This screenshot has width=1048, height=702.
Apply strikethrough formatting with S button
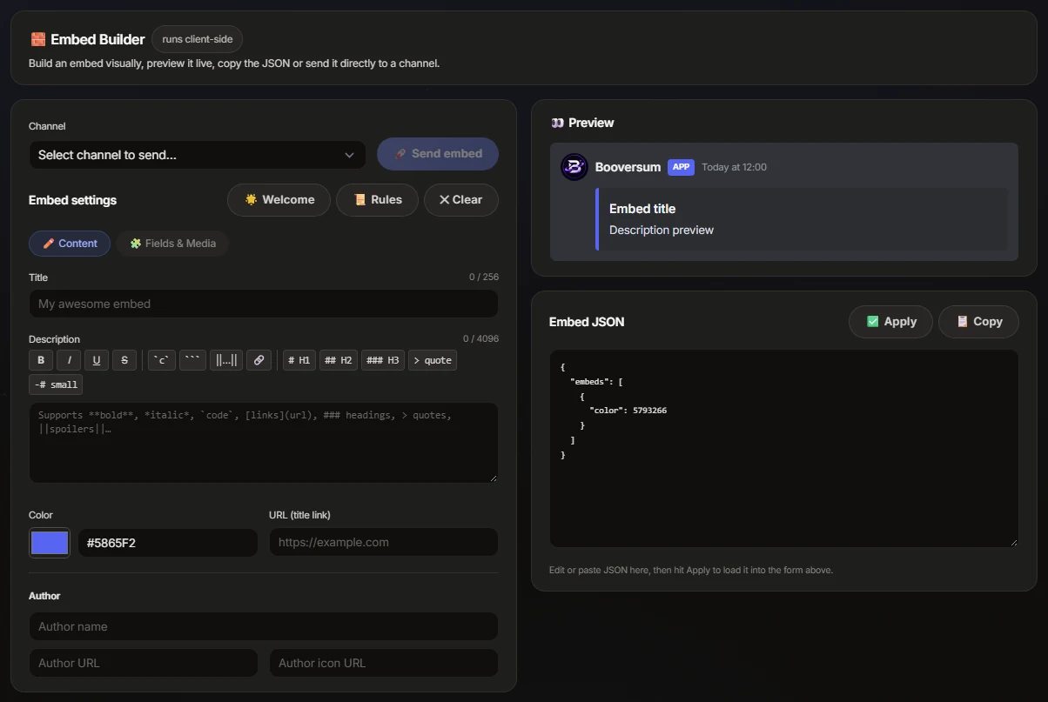pyautogui.click(x=124, y=360)
